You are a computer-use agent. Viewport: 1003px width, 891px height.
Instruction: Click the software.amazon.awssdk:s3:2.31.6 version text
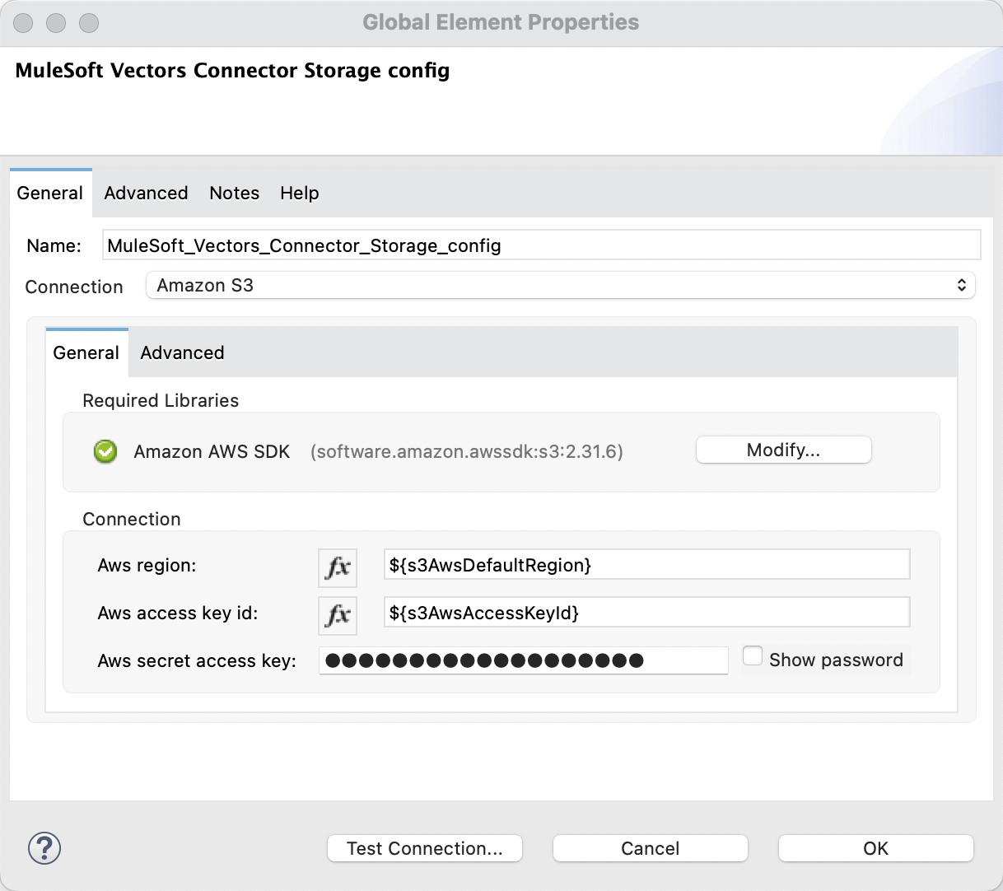tap(467, 451)
